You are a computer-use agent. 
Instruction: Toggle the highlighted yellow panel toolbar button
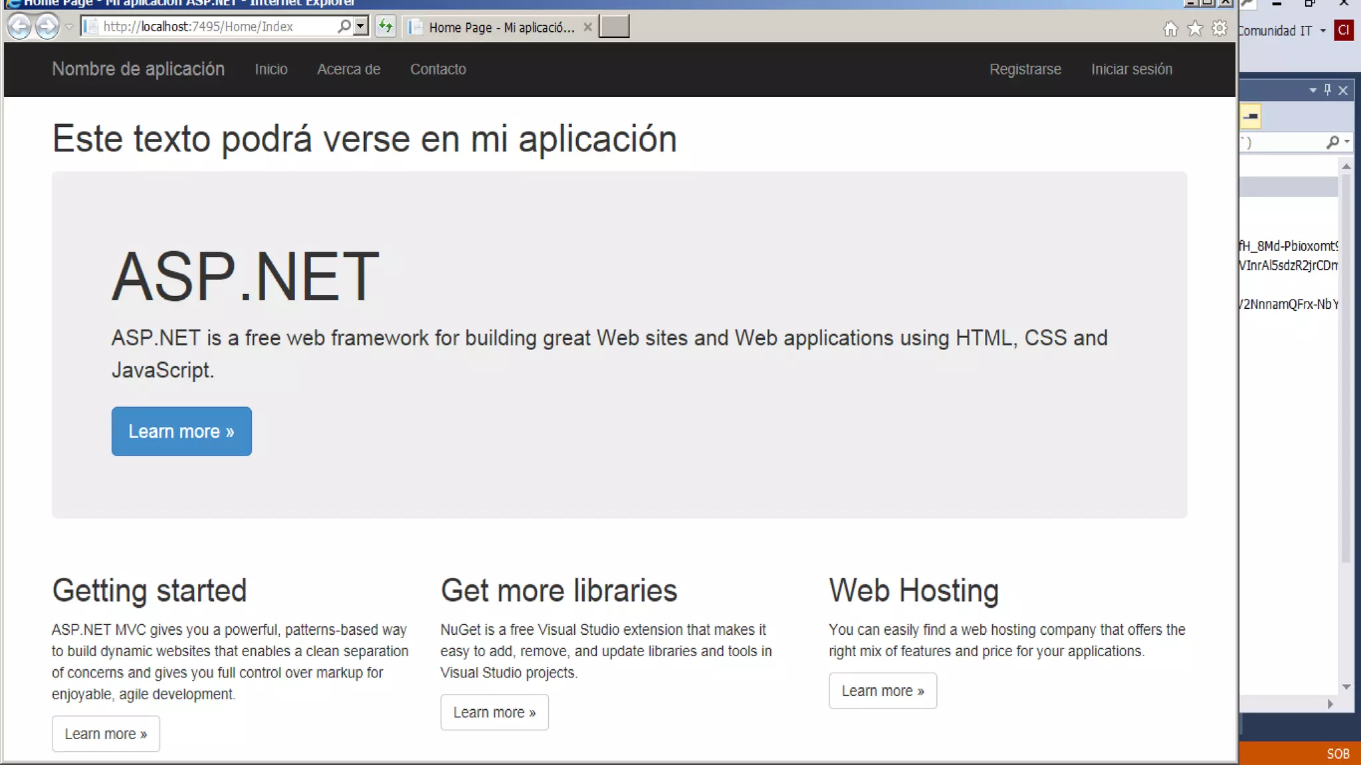click(1250, 117)
